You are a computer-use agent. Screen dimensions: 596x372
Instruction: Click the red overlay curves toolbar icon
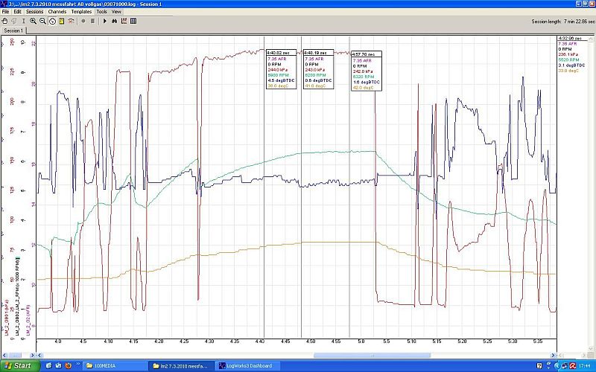point(71,22)
